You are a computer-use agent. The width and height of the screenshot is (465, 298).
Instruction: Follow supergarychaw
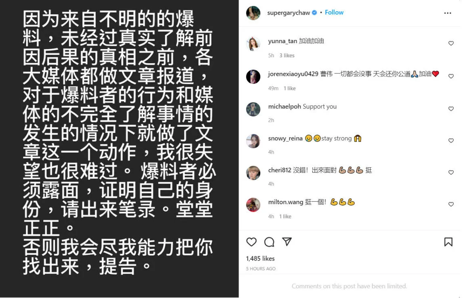334,13
